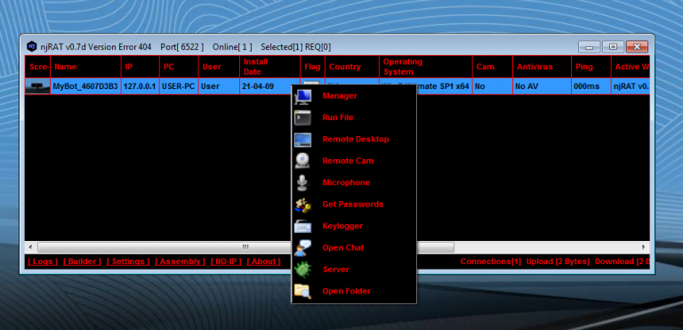683x330 pixels.
Task: Click the Antivirus column header
Action: (x=542, y=67)
